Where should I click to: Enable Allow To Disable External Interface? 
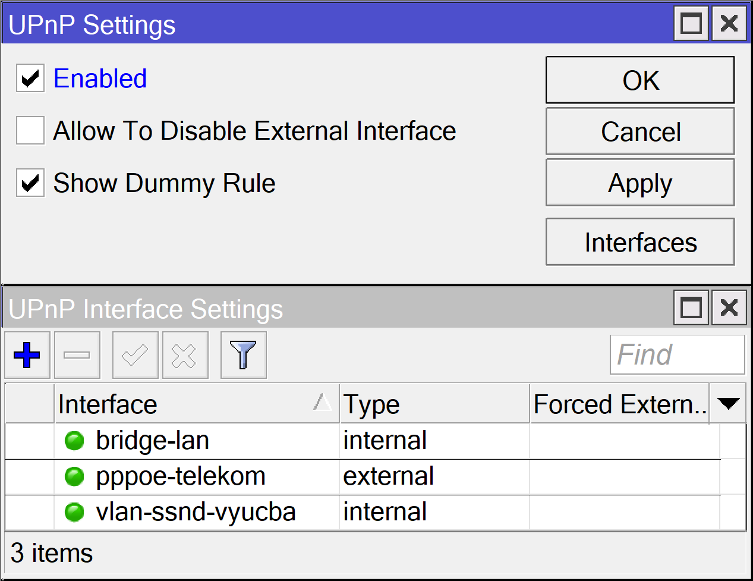[30, 131]
